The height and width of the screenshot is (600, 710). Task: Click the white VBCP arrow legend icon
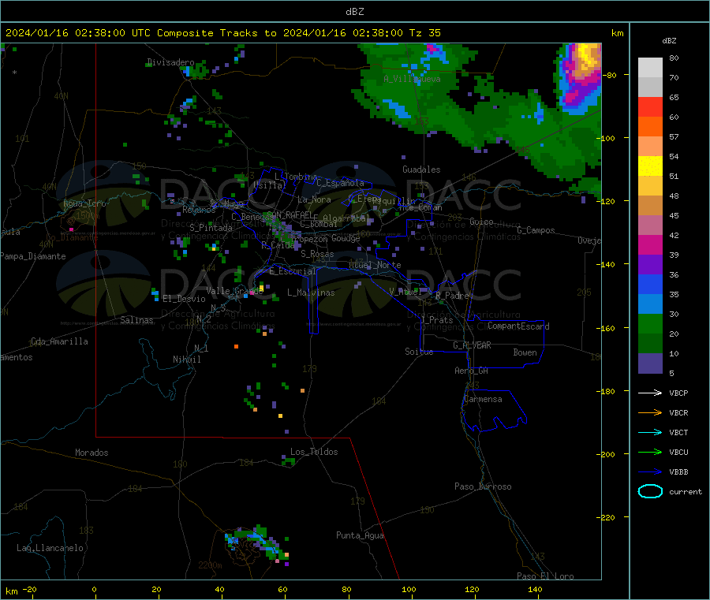650,393
